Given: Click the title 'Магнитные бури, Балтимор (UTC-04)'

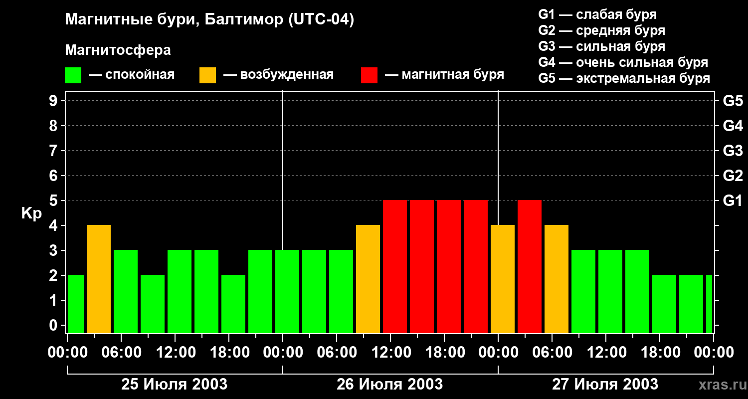Looking at the screenshot, I should (x=209, y=20).
